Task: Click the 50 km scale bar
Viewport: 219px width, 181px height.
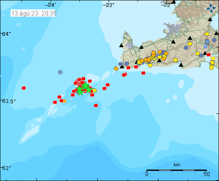Action: coord(176,170)
